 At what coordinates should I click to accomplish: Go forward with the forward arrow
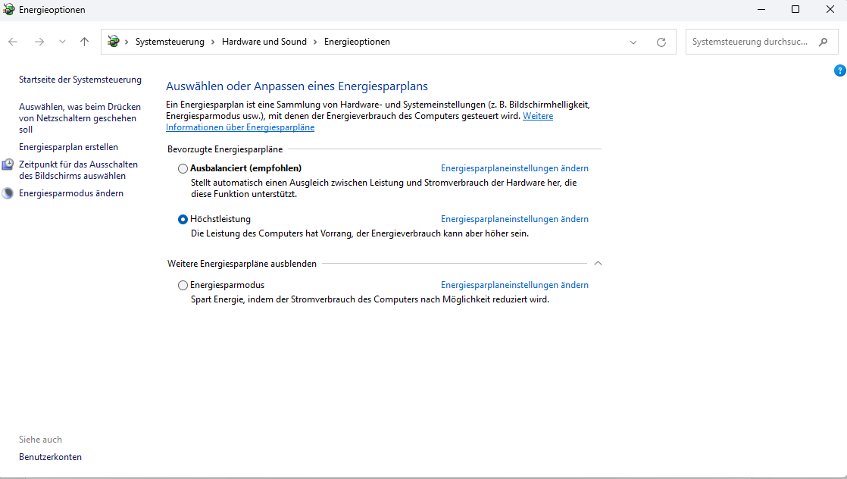point(39,42)
